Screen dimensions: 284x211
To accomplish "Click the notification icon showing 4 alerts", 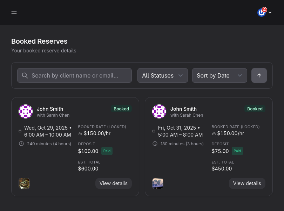I will click(x=262, y=13).
